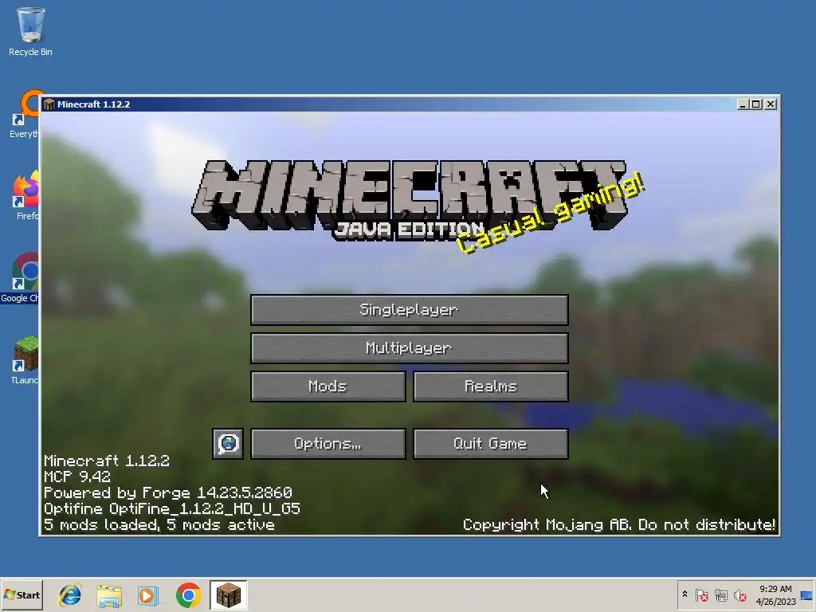The image size is (816, 612).
Task: Click 'Powered by Forge 14.23.5.2860' text
Action: (x=167, y=492)
